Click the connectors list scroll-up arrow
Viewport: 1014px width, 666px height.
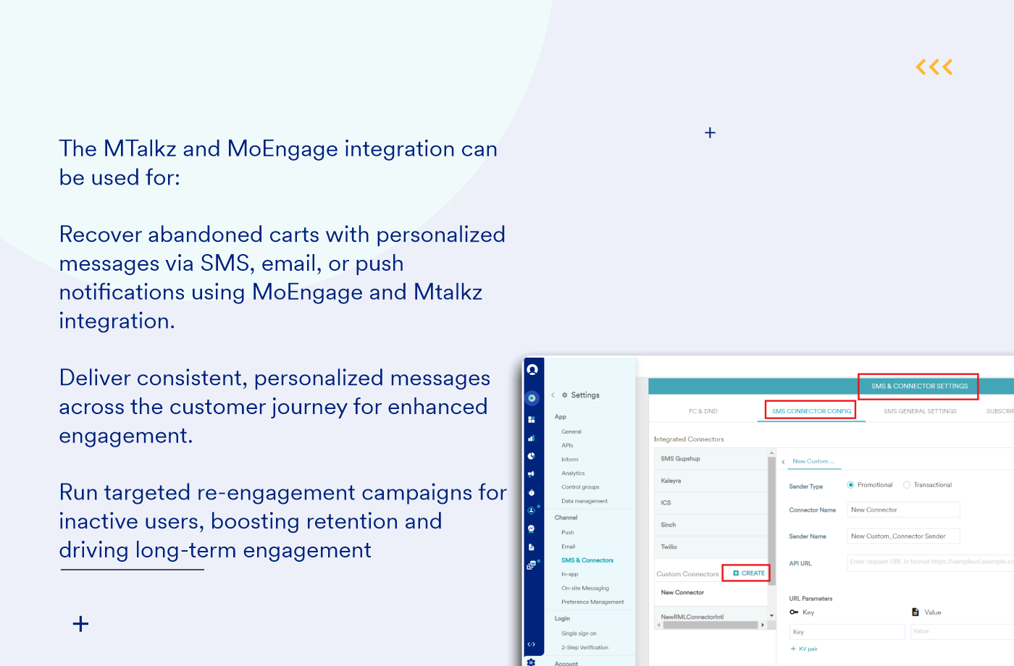tap(772, 452)
